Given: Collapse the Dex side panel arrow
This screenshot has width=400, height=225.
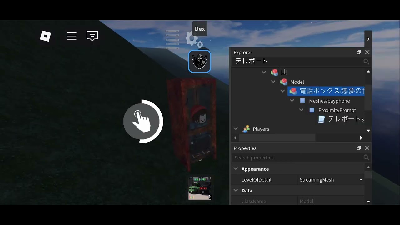Looking at the screenshot, I should pyautogui.click(x=368, y=39).
